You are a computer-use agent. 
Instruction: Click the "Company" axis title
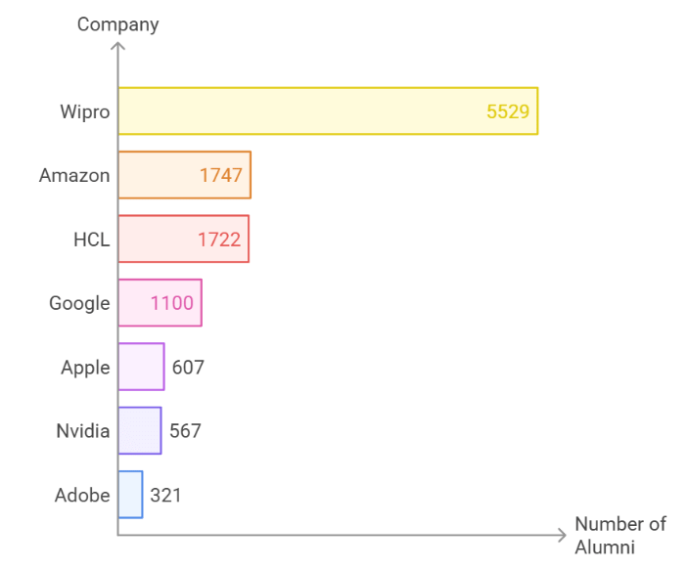(117, 24)
